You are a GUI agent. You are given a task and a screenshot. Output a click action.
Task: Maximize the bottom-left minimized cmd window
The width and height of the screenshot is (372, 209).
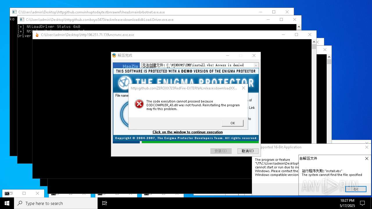24,193
